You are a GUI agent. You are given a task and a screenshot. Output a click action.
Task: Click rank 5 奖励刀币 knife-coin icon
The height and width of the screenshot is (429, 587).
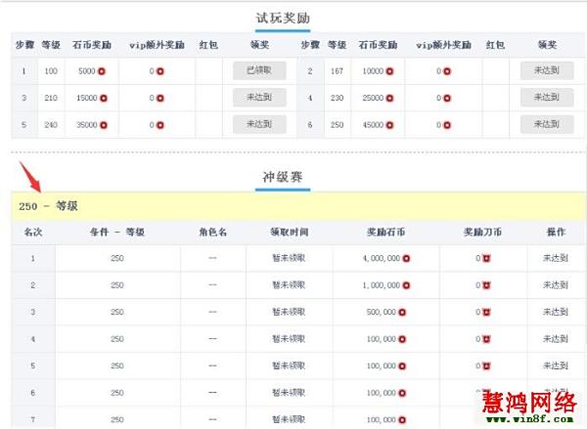tap(486, 366)
